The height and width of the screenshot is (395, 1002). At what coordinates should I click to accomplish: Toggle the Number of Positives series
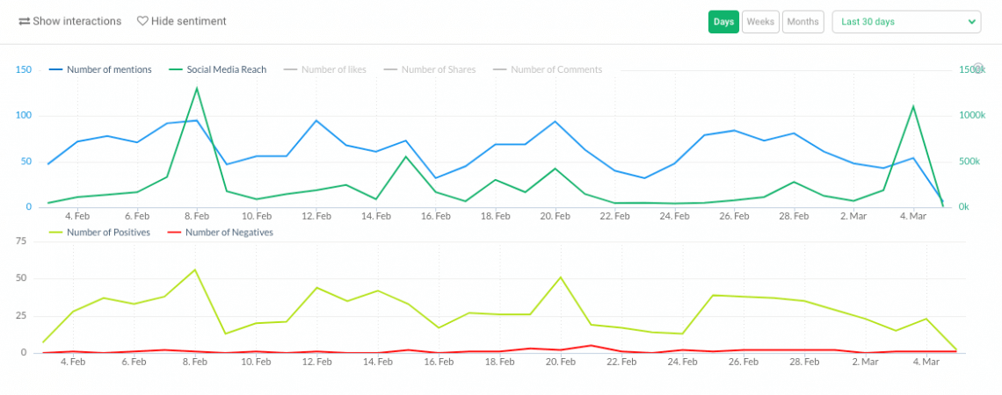[108, 233]
